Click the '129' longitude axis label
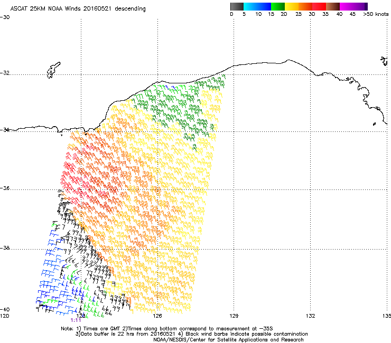 coord(234,316)
